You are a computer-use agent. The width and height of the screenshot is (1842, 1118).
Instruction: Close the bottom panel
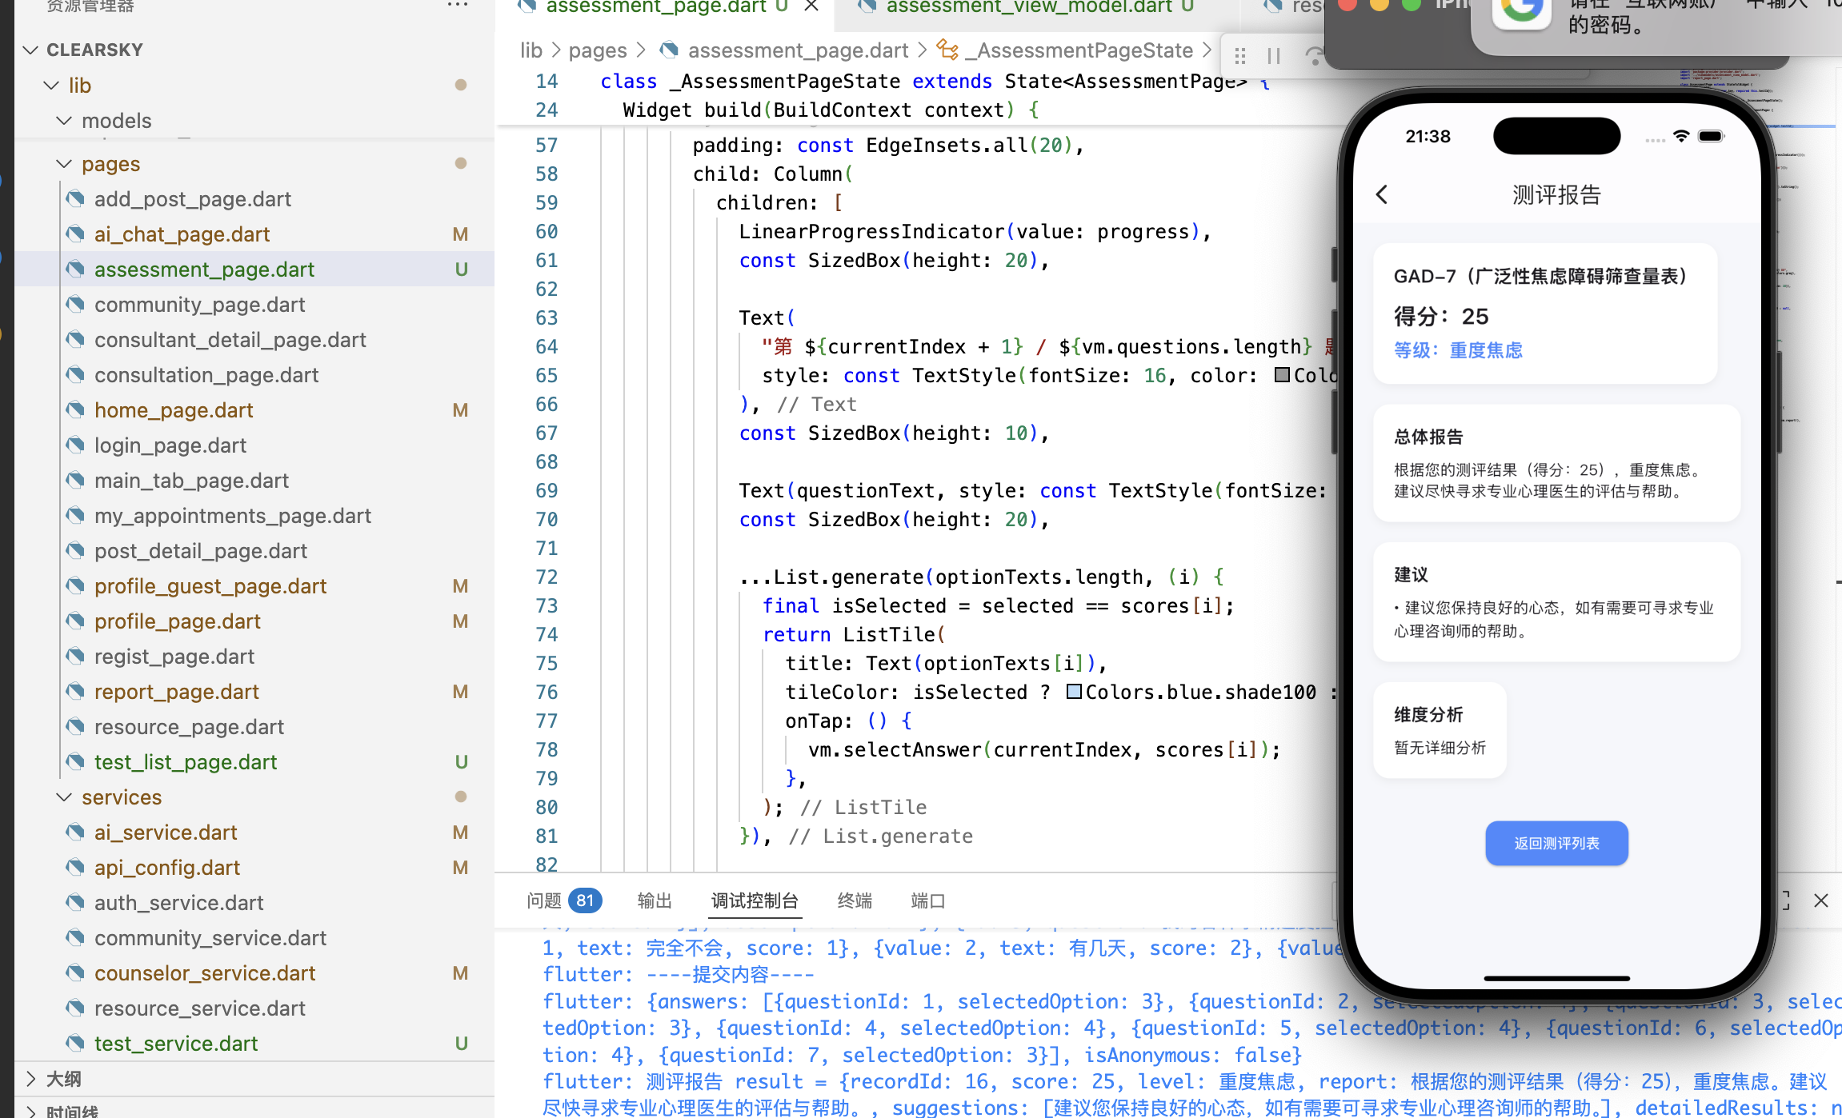(1821, 900)
